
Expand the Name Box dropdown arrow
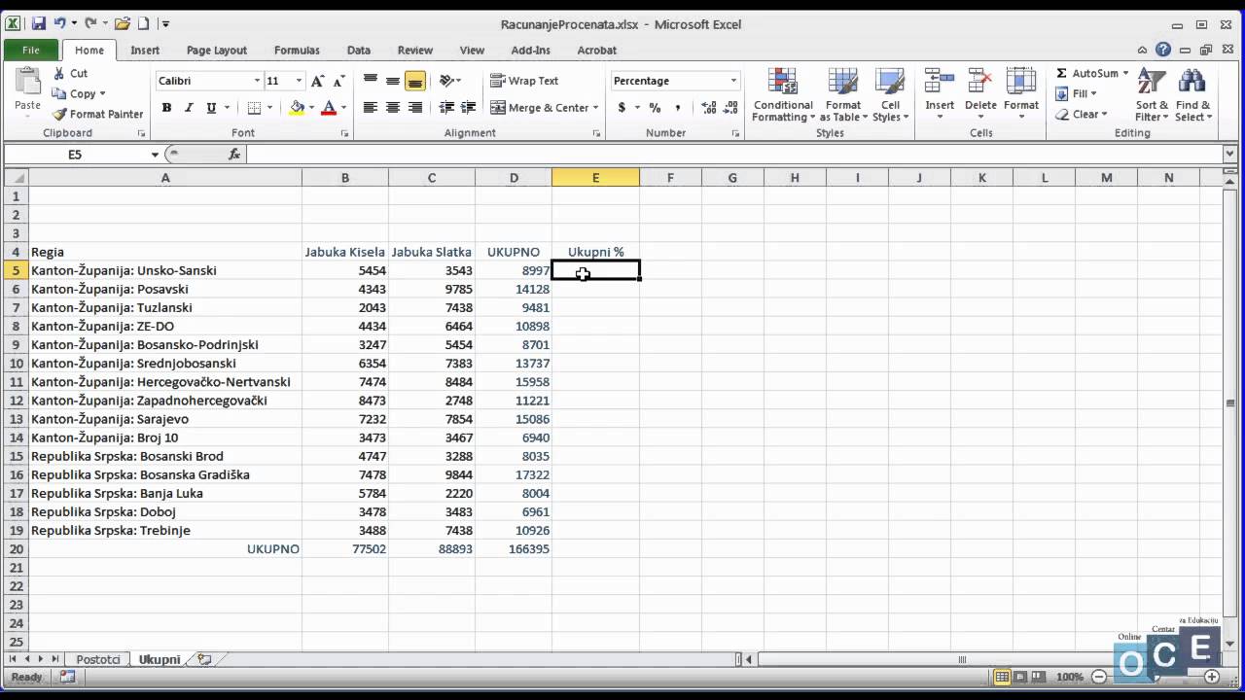click(x=155, y=155)
